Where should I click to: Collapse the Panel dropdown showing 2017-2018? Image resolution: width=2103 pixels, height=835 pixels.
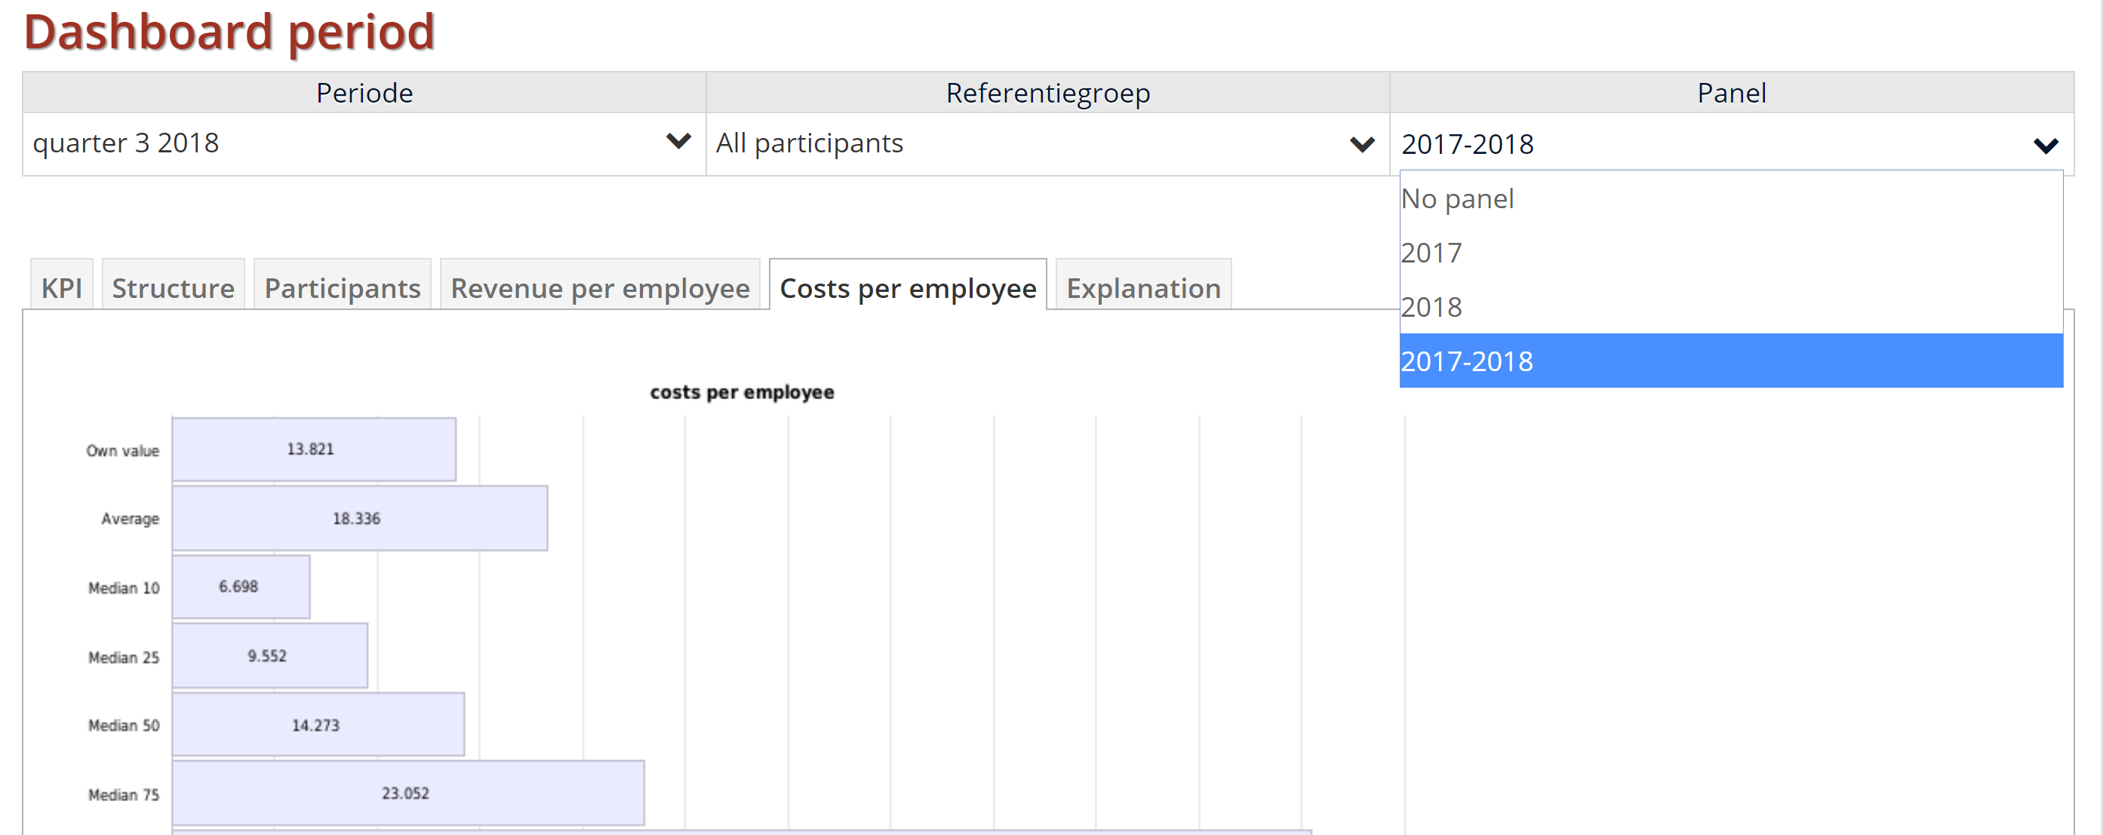click(x=1731, y=145)
